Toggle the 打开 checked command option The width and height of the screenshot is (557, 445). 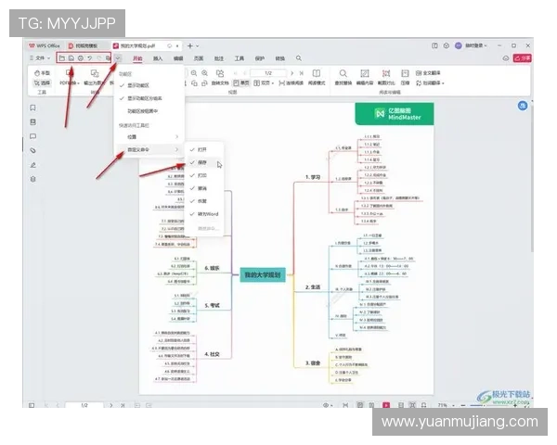click(202, 148)
